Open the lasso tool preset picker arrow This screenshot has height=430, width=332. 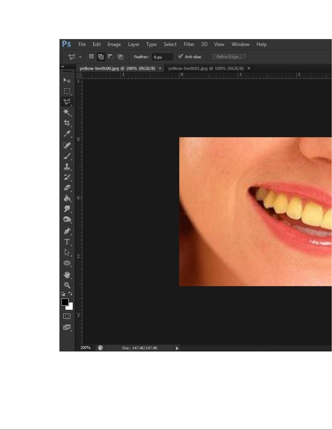click(80, 57)
